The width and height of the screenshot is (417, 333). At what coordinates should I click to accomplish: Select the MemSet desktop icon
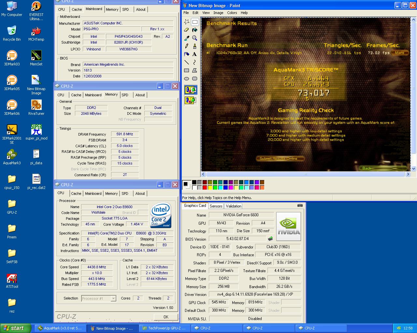[x=36, y=58]
